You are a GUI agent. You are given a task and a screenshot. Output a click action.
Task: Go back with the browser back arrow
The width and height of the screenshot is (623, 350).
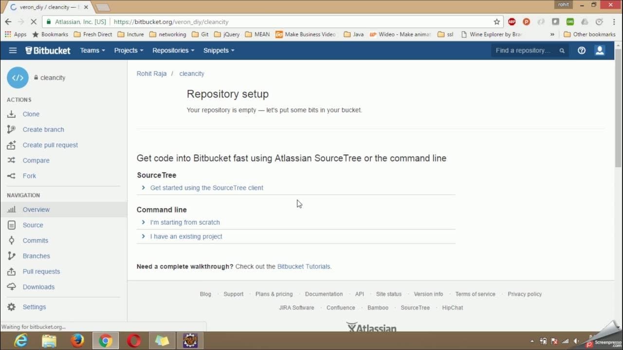click(8, 22)
